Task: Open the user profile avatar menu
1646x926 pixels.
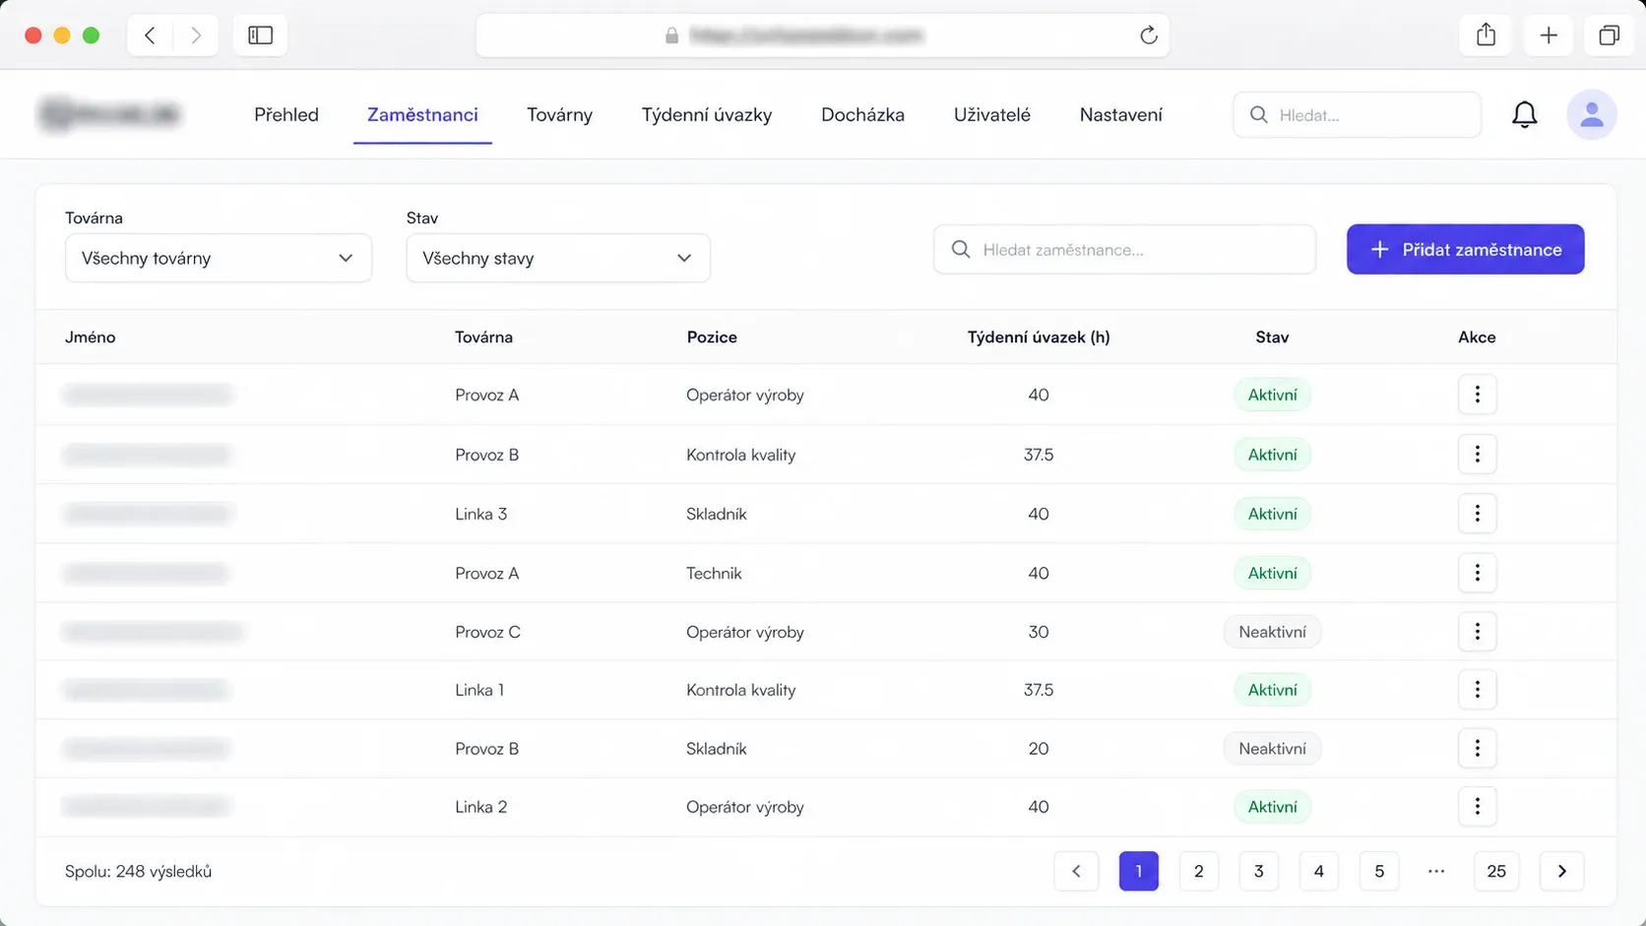Action: point(1592,115)
